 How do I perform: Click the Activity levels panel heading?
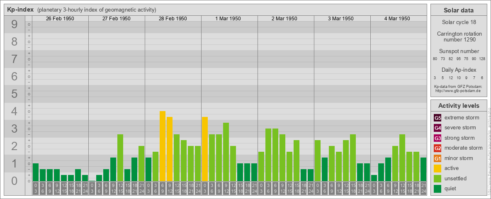click(459, 106)
